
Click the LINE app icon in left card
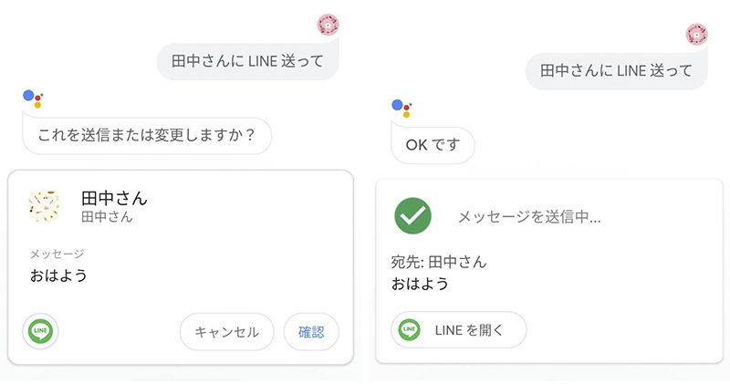pos(40,331)
